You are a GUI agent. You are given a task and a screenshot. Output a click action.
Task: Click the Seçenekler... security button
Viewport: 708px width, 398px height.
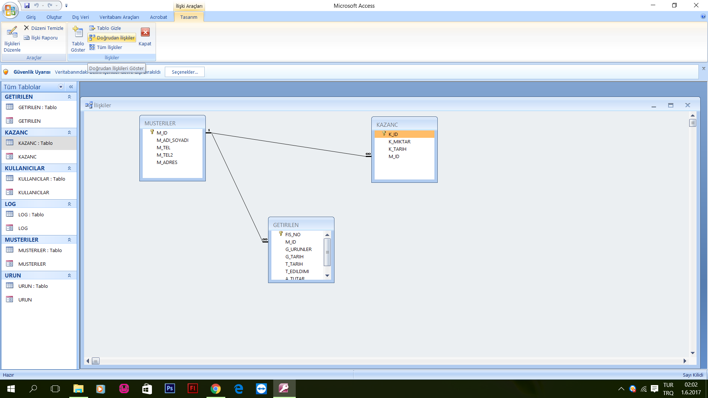185,72
